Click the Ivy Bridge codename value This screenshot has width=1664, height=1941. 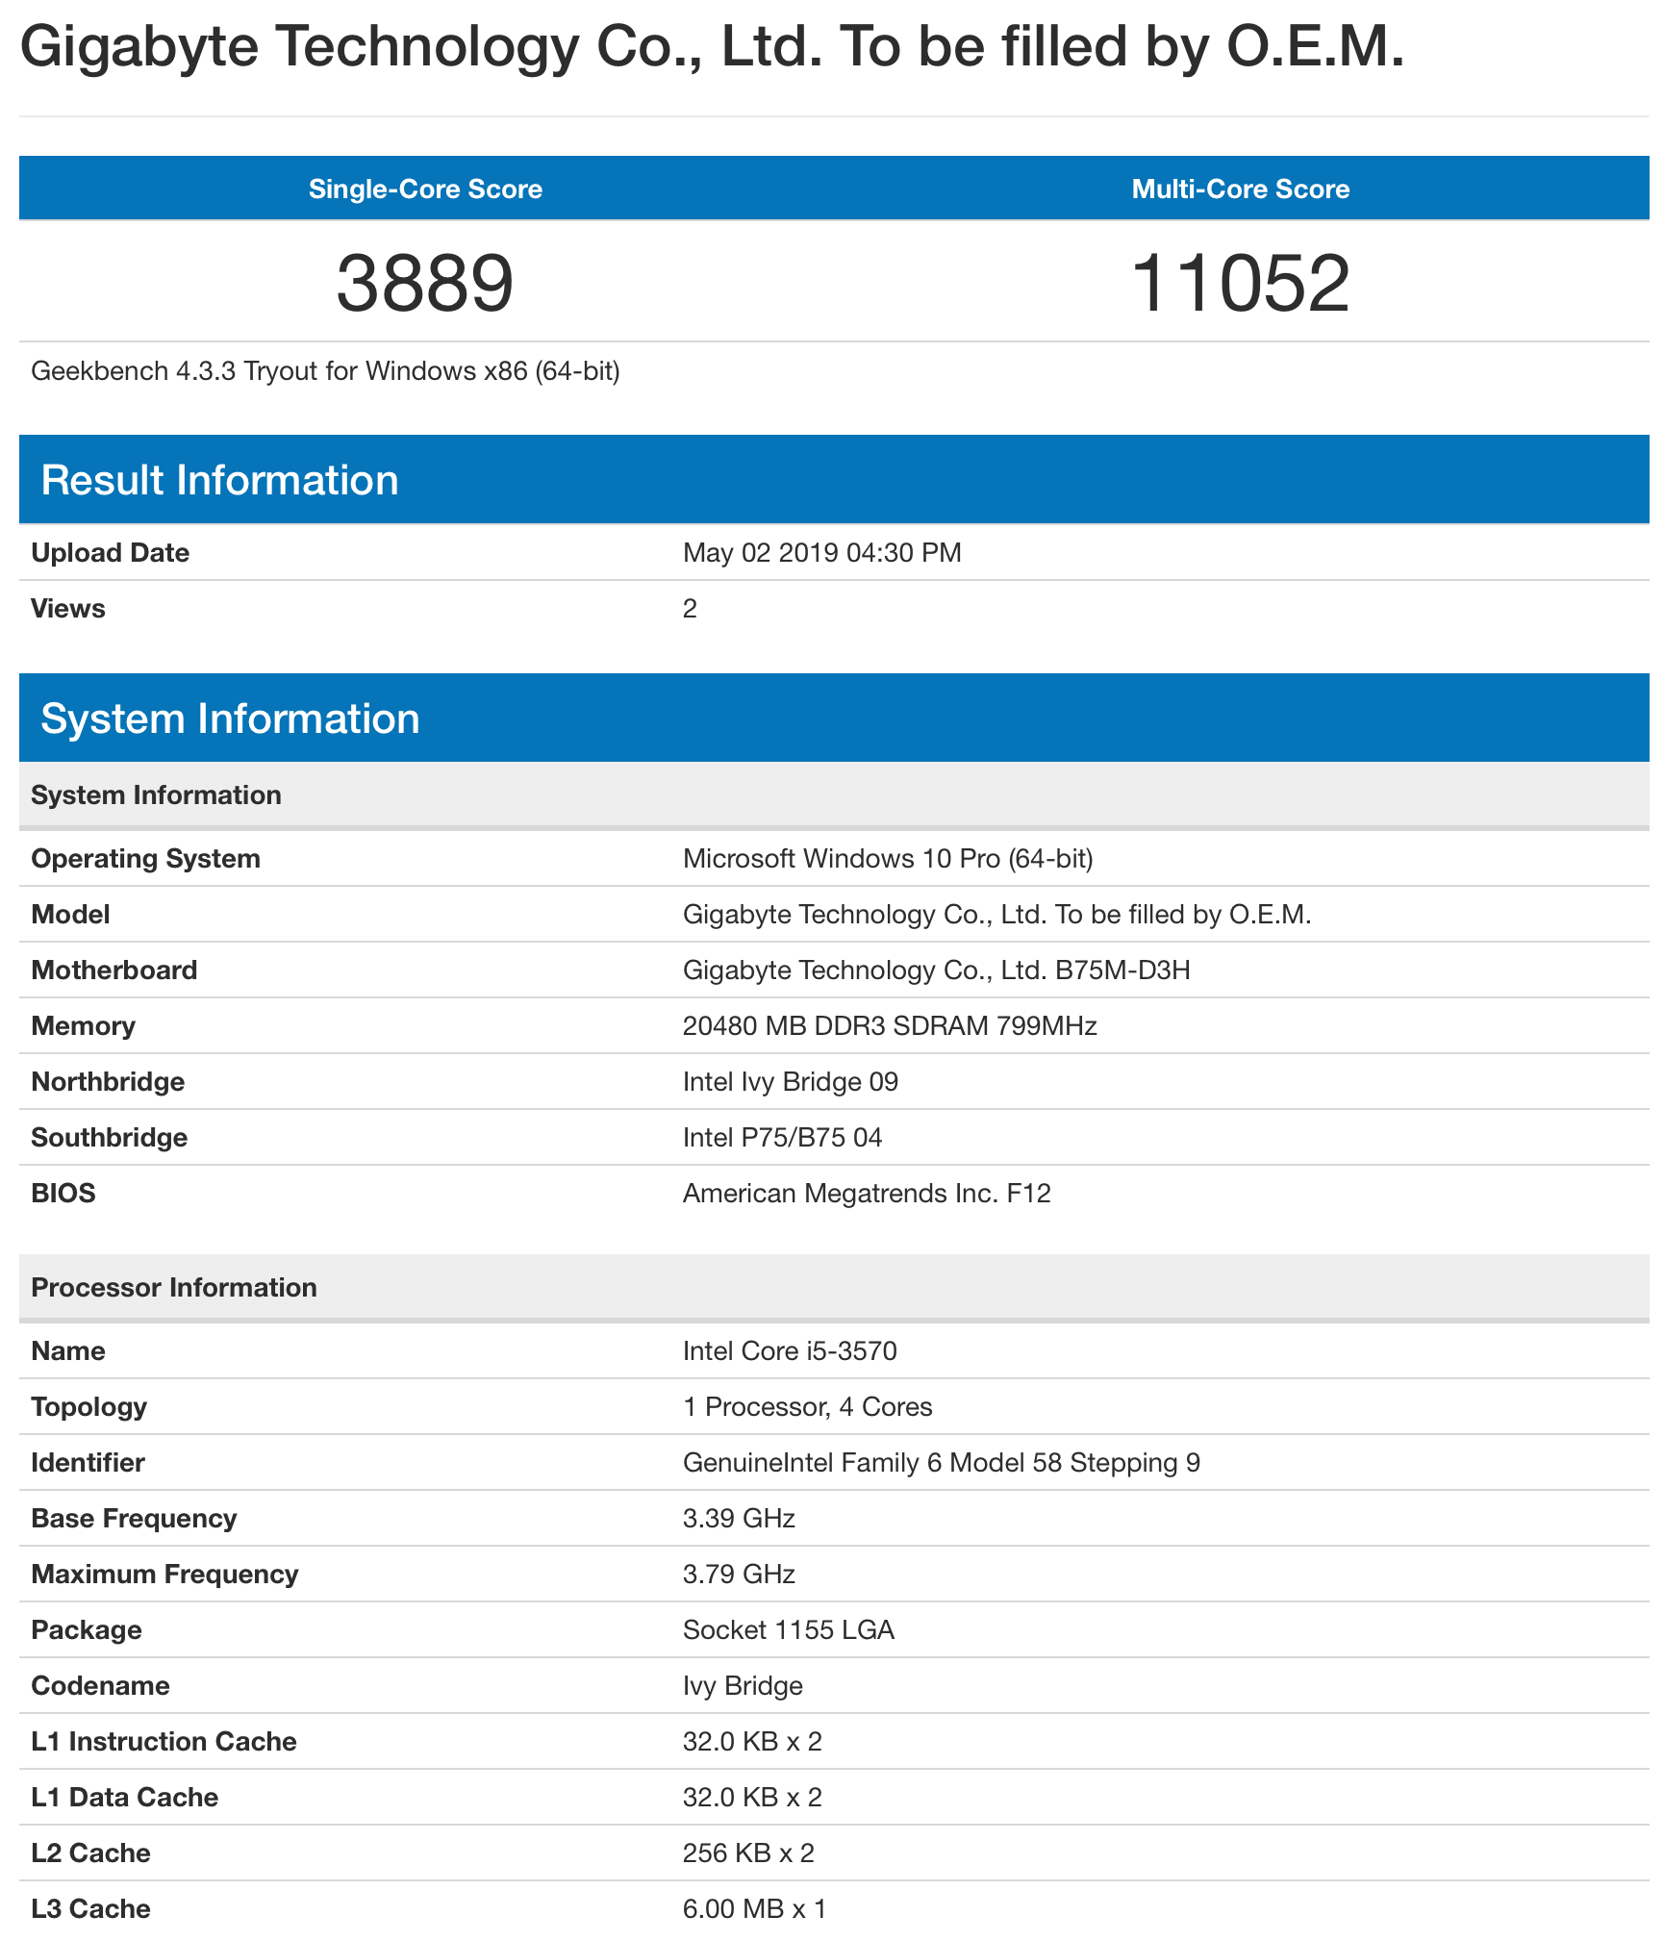tap(743, 1686)
